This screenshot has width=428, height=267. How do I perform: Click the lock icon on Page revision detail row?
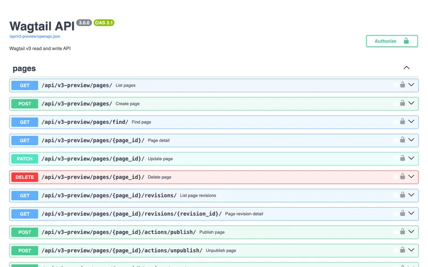point(402,213)
